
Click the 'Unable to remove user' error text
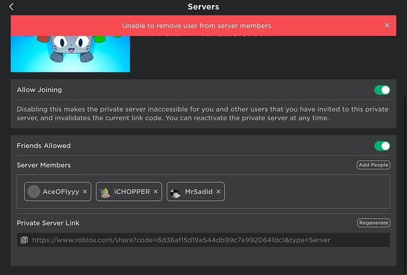pos(197,26)
